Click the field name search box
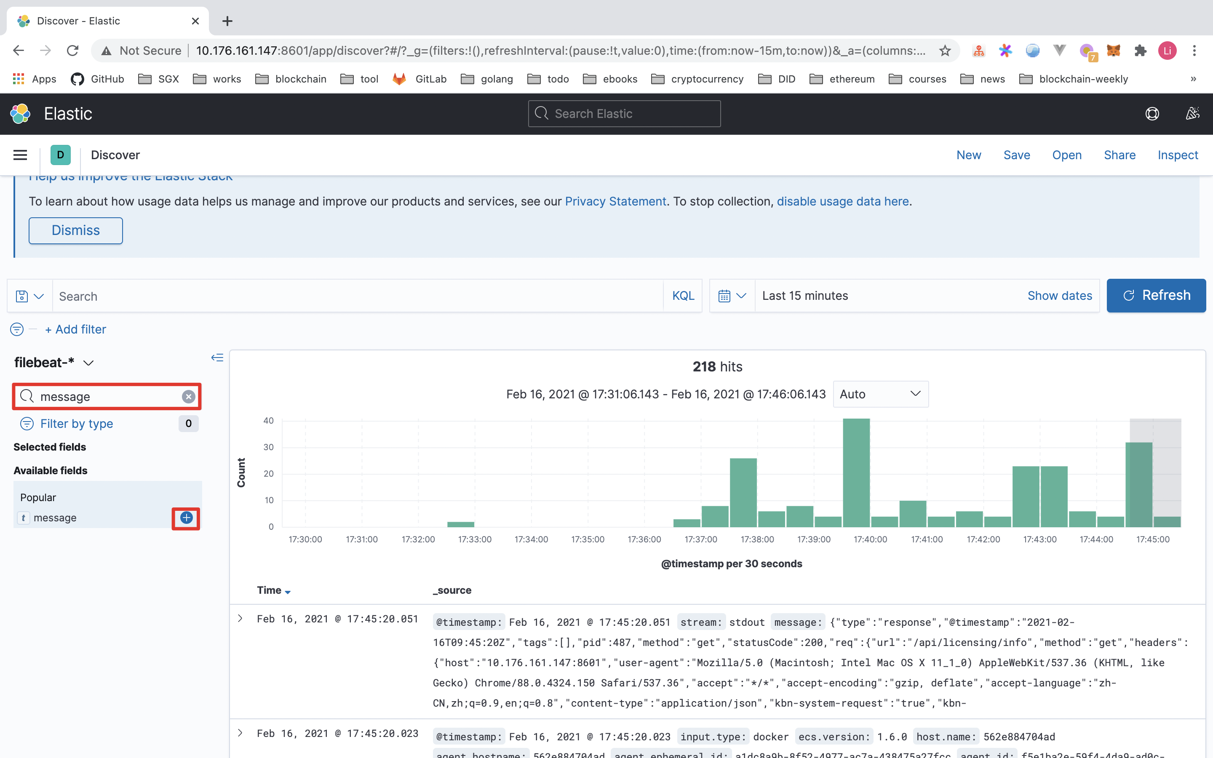The height and width of the screenshot is (758, 1213). click(x=107, y=397)
